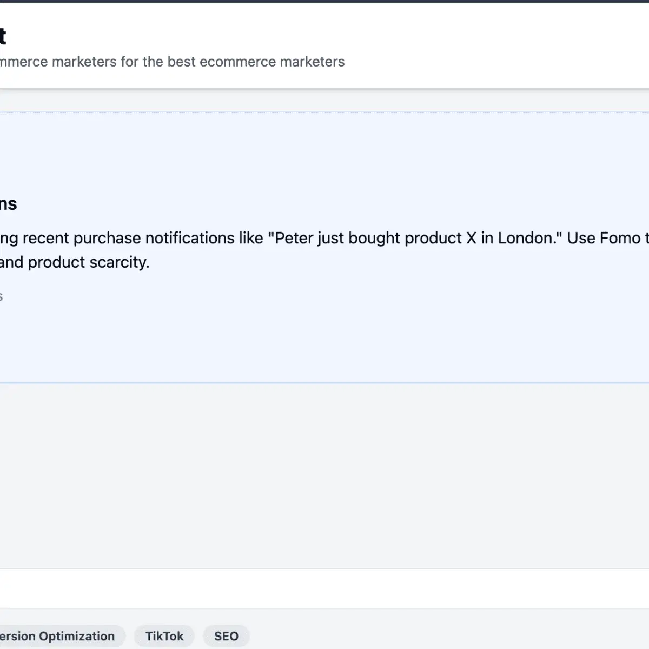Click the SEO pill's rounded background
The image size is (649, 649).
click(x=226, y=636)
